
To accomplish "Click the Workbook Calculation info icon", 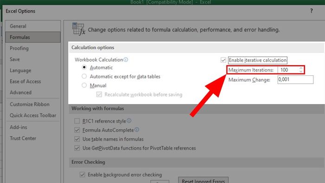I will pyautogui.click(x=126, y=60).
